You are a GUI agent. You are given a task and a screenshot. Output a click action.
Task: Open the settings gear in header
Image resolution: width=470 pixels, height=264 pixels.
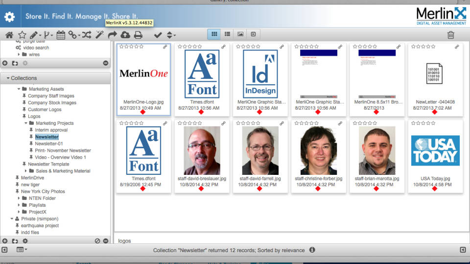(10, 17)
